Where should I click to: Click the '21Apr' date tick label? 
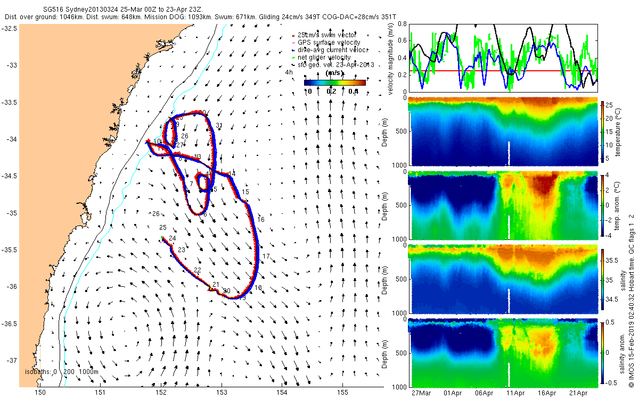pyautogui.click(x=578, y=393)
